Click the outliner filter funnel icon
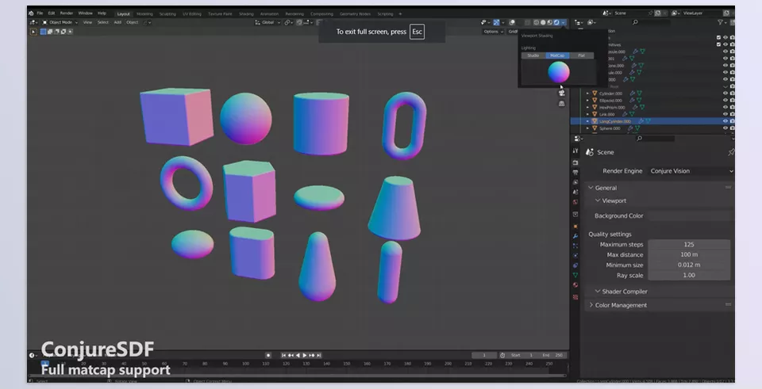Screen dimensions: 762x389 [721, 22]
